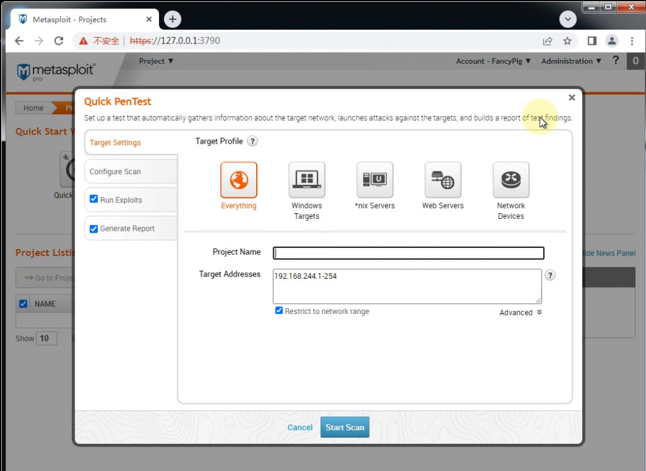Toggle the Run Exploits checkbox
The width and height of the screenshot is (646, 471).
point(94,199)
